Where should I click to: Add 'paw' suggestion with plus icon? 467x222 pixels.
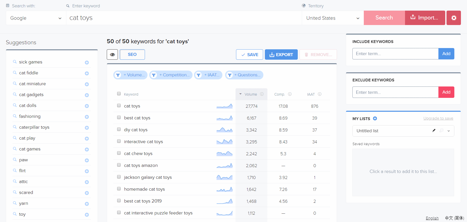(87, 160)
